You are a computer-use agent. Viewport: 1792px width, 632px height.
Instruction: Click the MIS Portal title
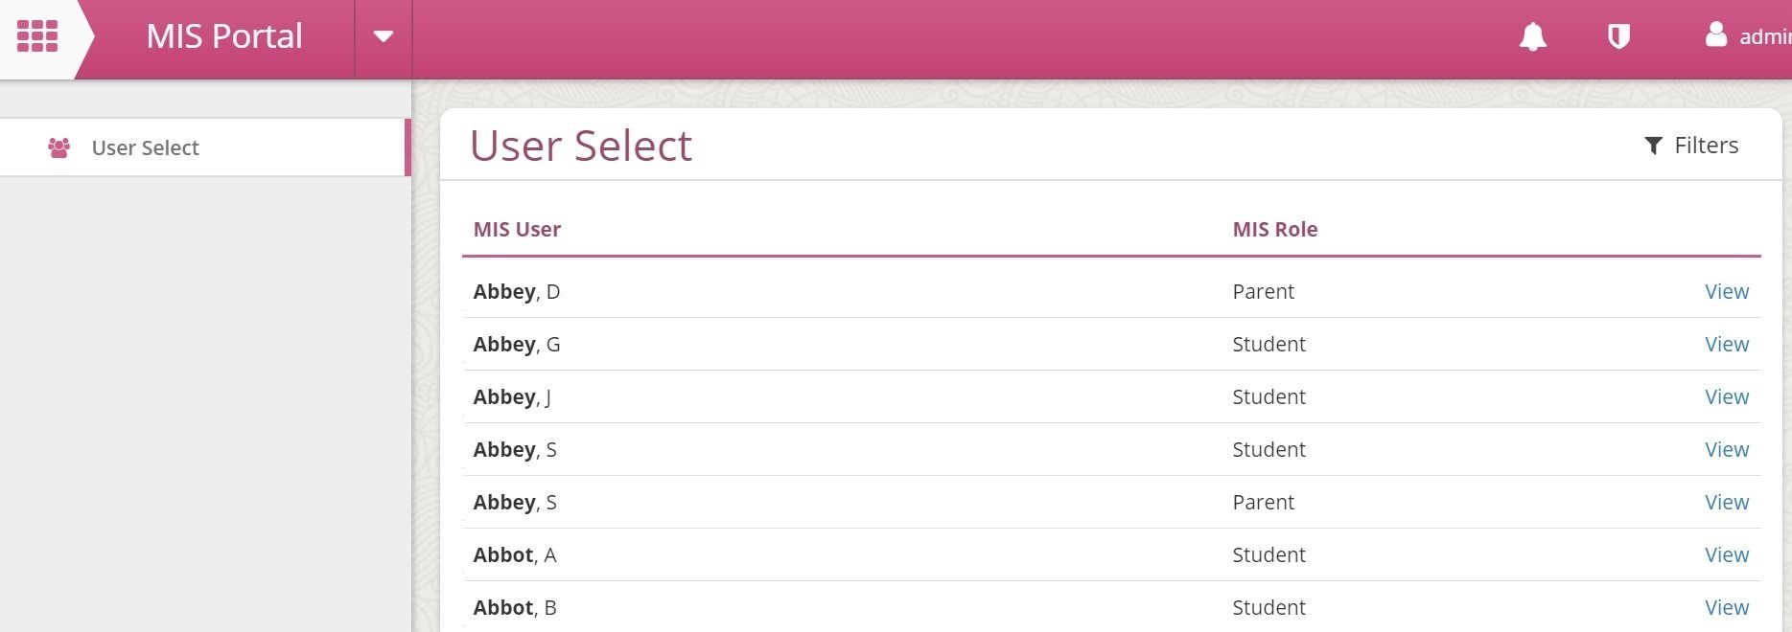click(x=224, y=36)
